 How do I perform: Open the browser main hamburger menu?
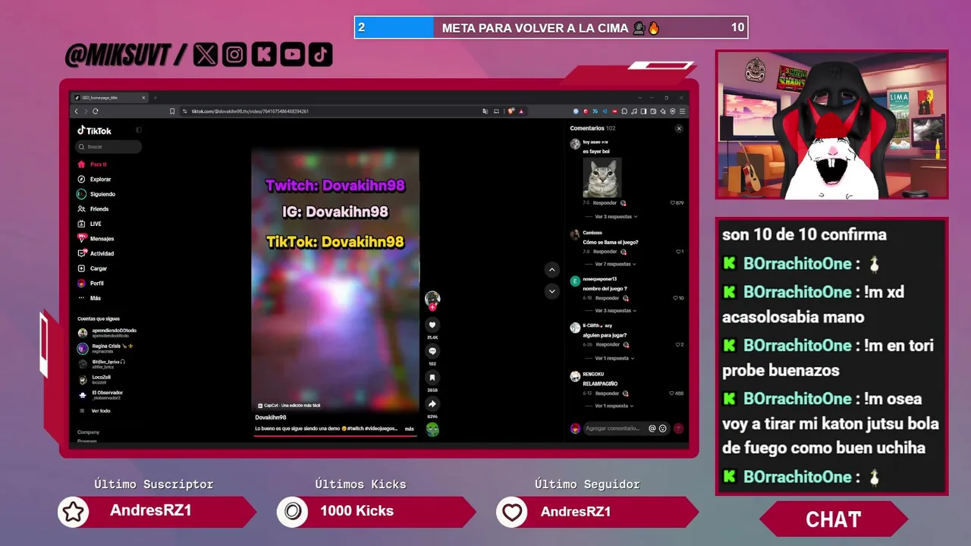click(x=683, y=111)
